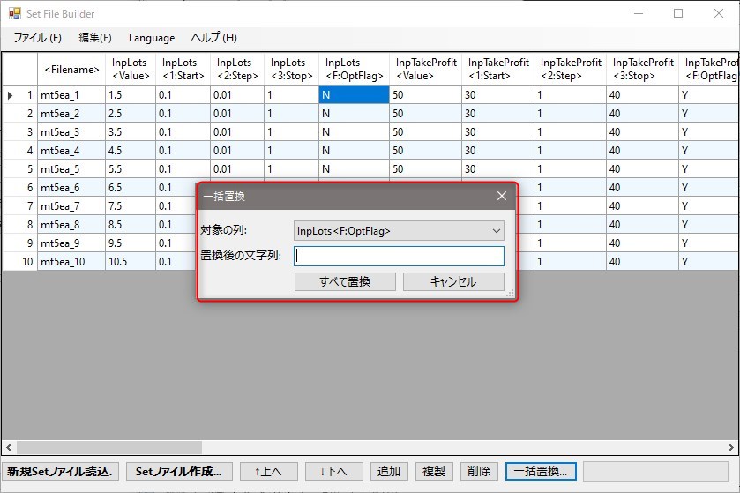Screen dimensions: 740x493
Task: Select the <Filename> column header
Action: [x=71, y=69]
